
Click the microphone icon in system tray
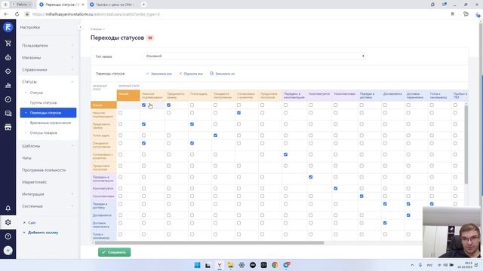(x=420, y=265)
